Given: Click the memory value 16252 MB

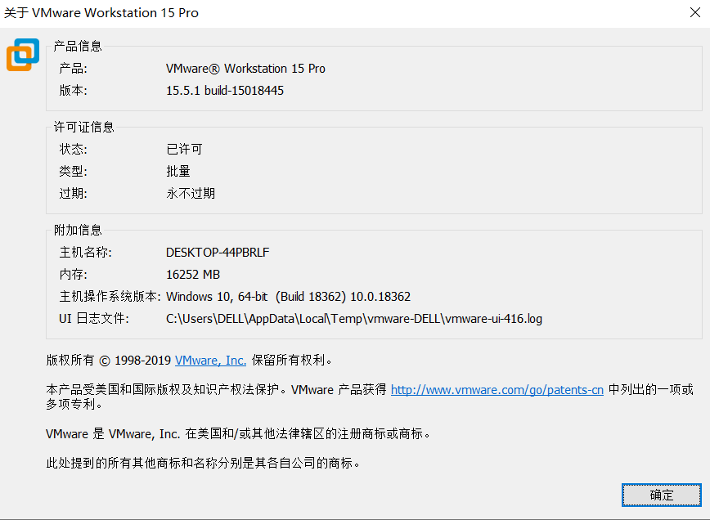Looking at the screenshot, I should pos(193,274).
